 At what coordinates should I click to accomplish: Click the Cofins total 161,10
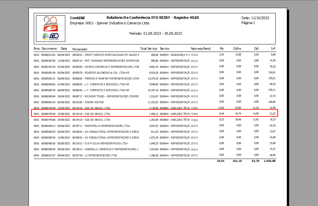(237, 161)
